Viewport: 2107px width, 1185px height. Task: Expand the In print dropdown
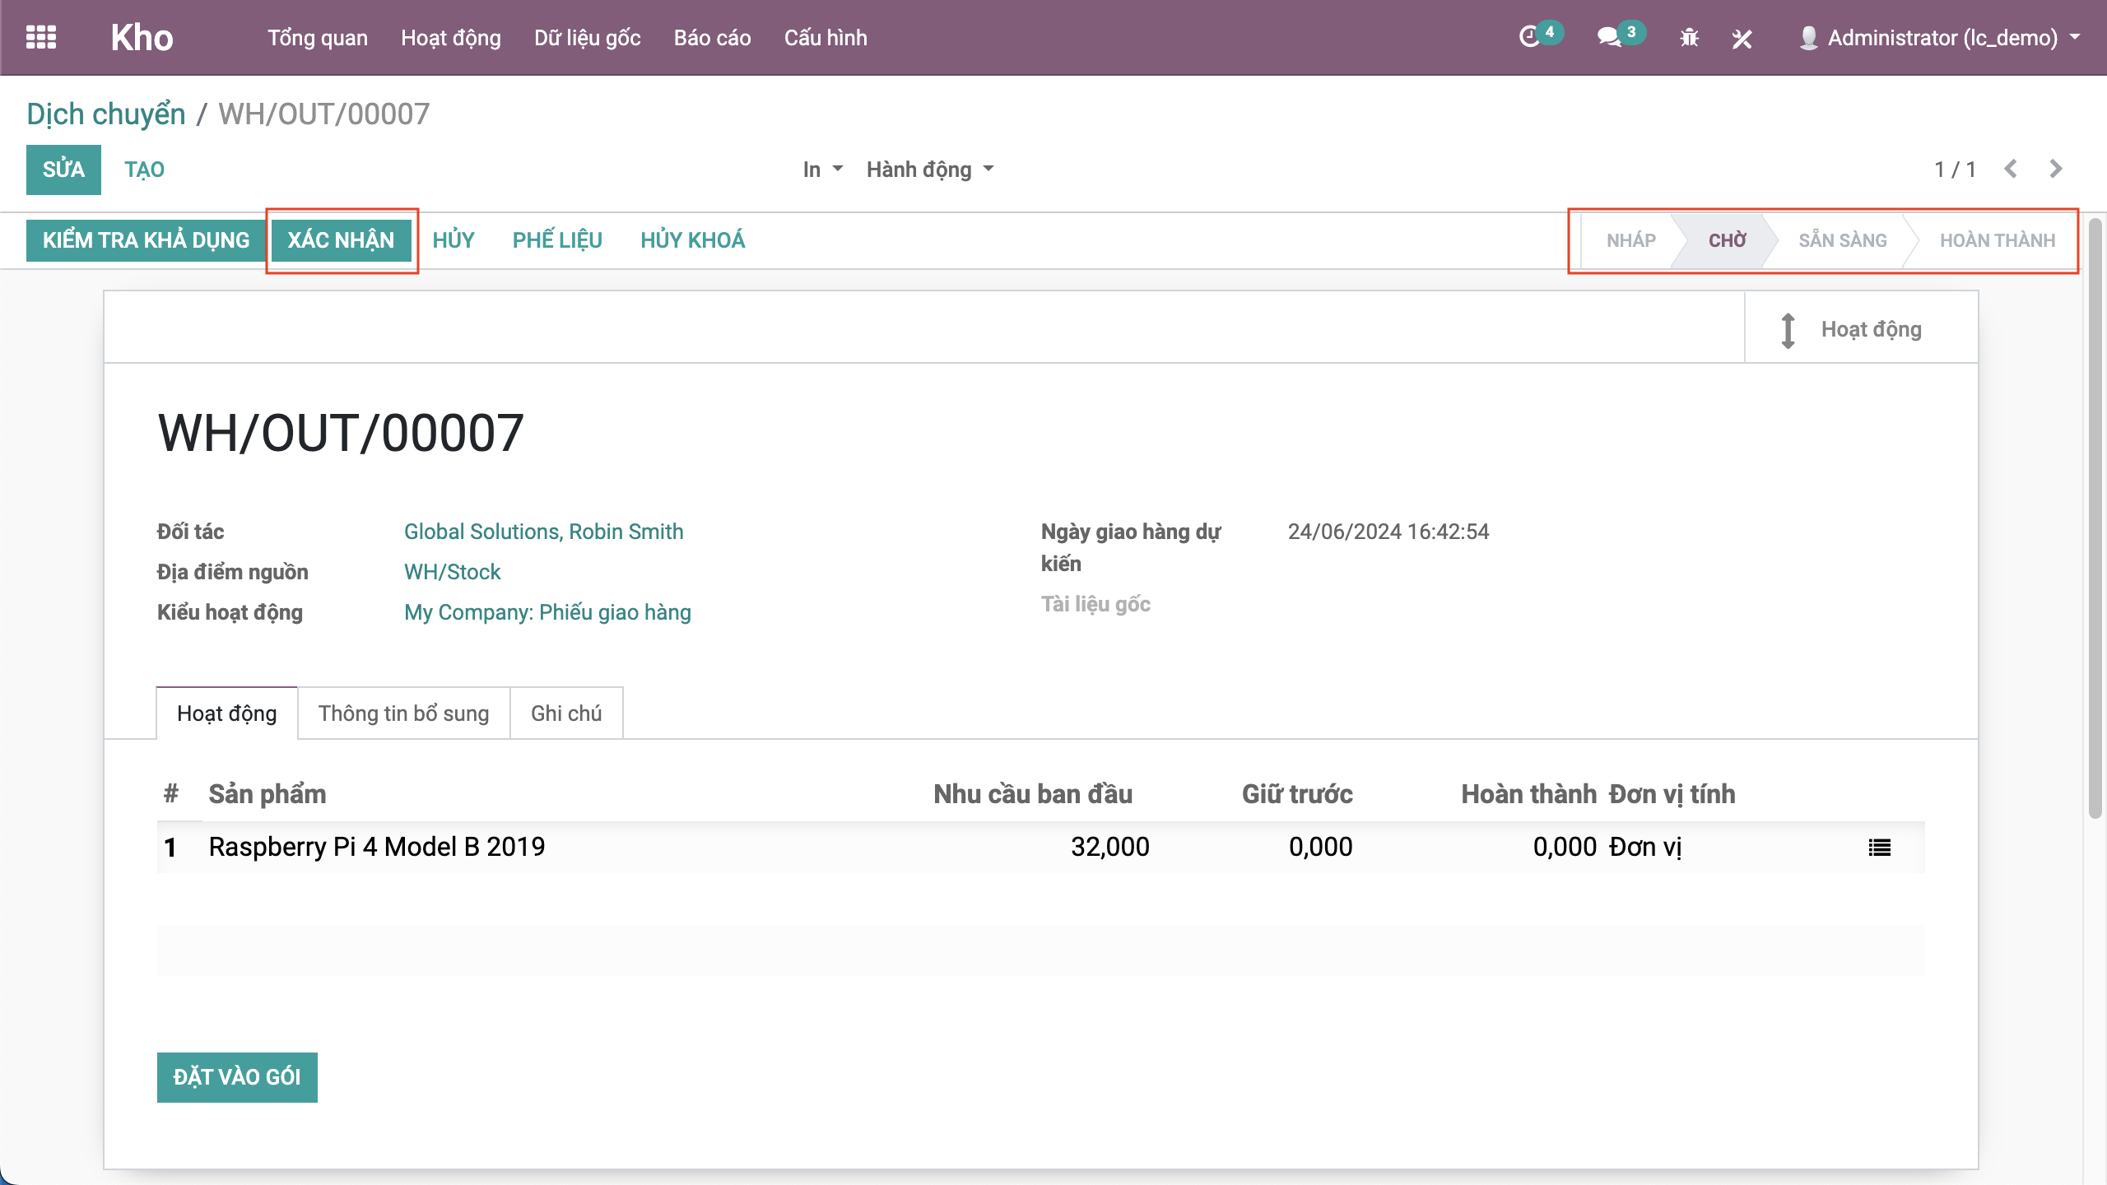coord(822,170)
